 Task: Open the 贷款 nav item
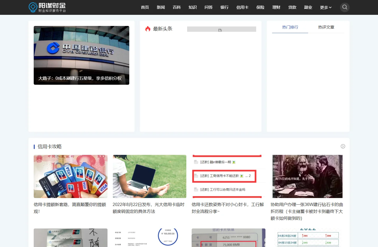click(292, 7)
